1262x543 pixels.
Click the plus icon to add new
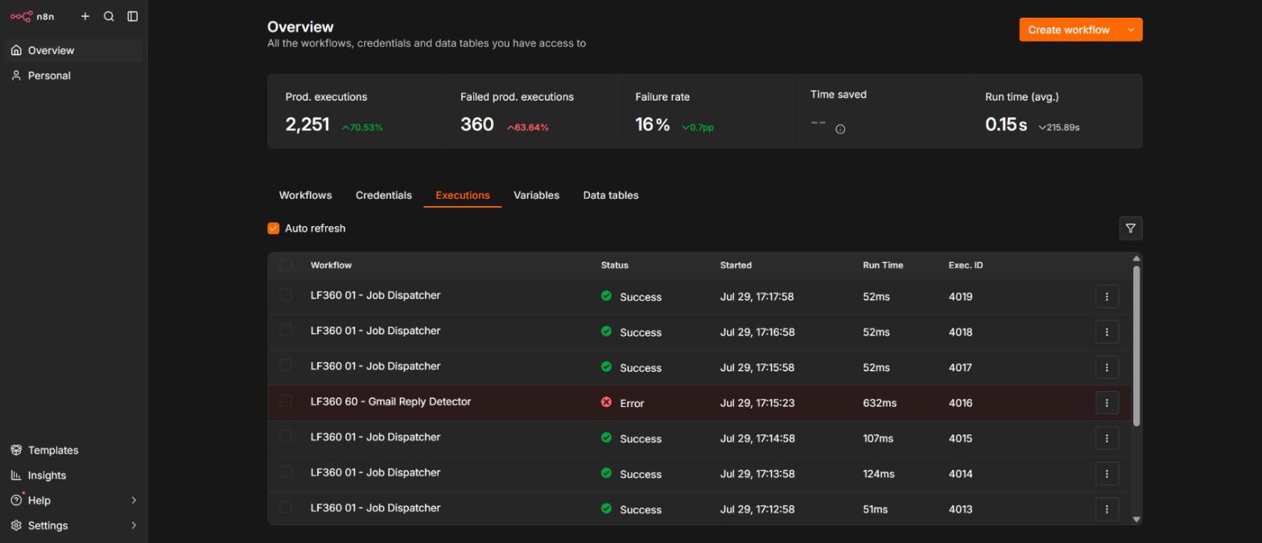(85, 16)
